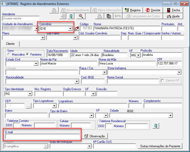Click the Telefone Contato DDD field
190x152 pixels.
[16, 125]
